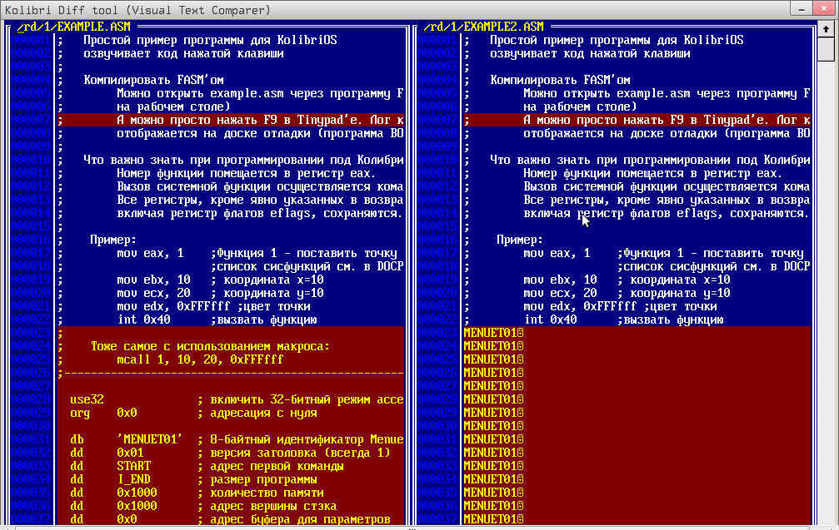Viewport: 839px width, 530px height.
Task: Minimize the Kolibri Diff tool window
Action: (800, 10)
